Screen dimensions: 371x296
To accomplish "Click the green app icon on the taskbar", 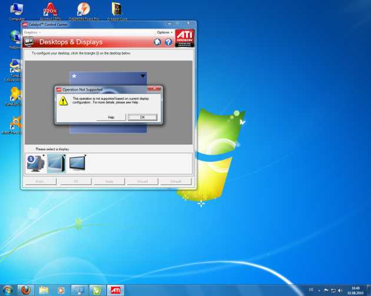I will tap(98, 290).
